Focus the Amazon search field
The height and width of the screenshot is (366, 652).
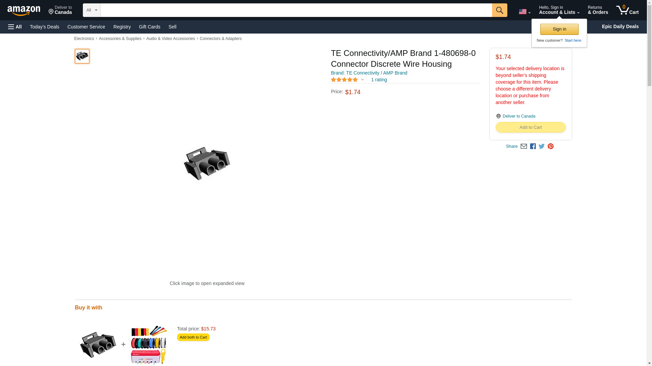296,10
